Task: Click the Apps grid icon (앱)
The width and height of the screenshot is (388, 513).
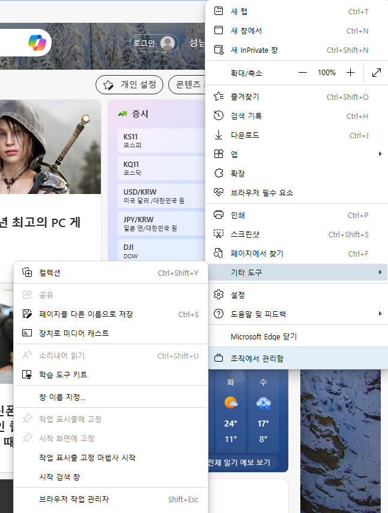Action: [x=219, y=154]
